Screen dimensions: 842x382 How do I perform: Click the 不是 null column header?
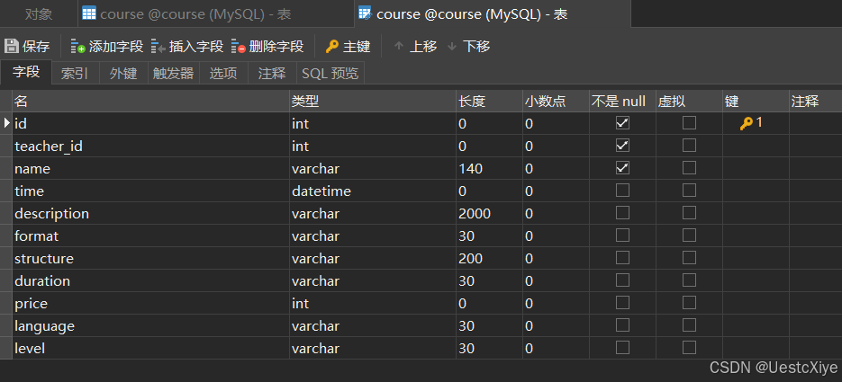click(622, 101)
